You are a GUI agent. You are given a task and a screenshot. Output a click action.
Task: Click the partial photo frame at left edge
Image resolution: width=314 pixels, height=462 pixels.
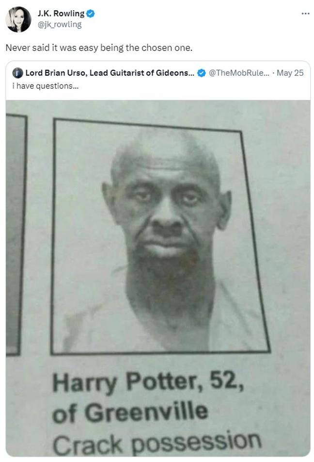point(16,235)
